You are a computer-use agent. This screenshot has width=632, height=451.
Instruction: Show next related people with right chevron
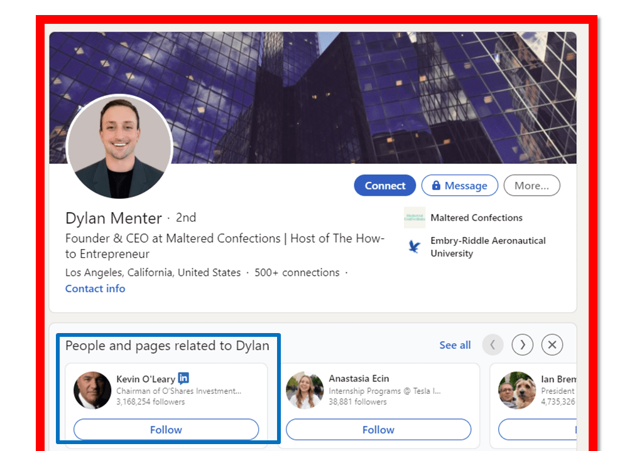click(522, 345)
